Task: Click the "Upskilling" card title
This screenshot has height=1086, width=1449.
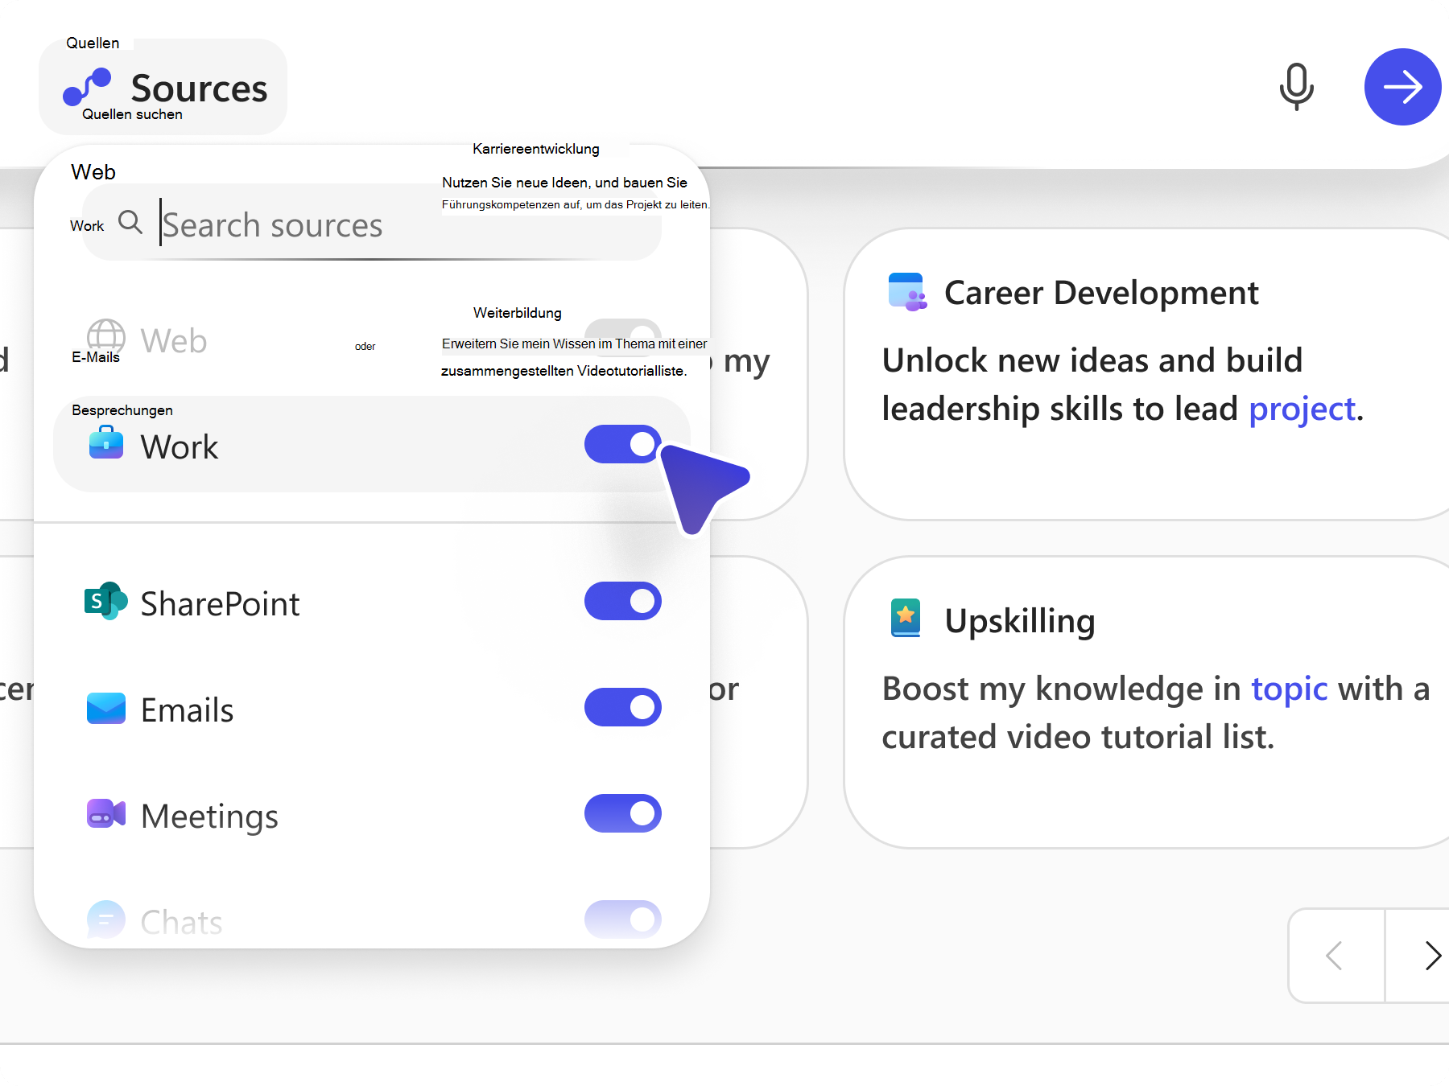Action: (x=1020, y=620)
